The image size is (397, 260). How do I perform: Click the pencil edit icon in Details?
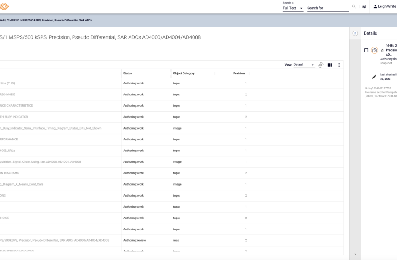click(x=374, y=77)
